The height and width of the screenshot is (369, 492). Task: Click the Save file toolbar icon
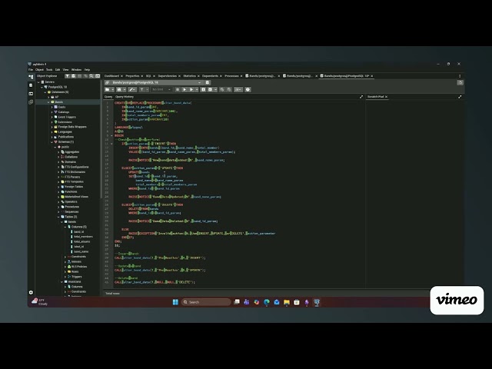[117, 89]
